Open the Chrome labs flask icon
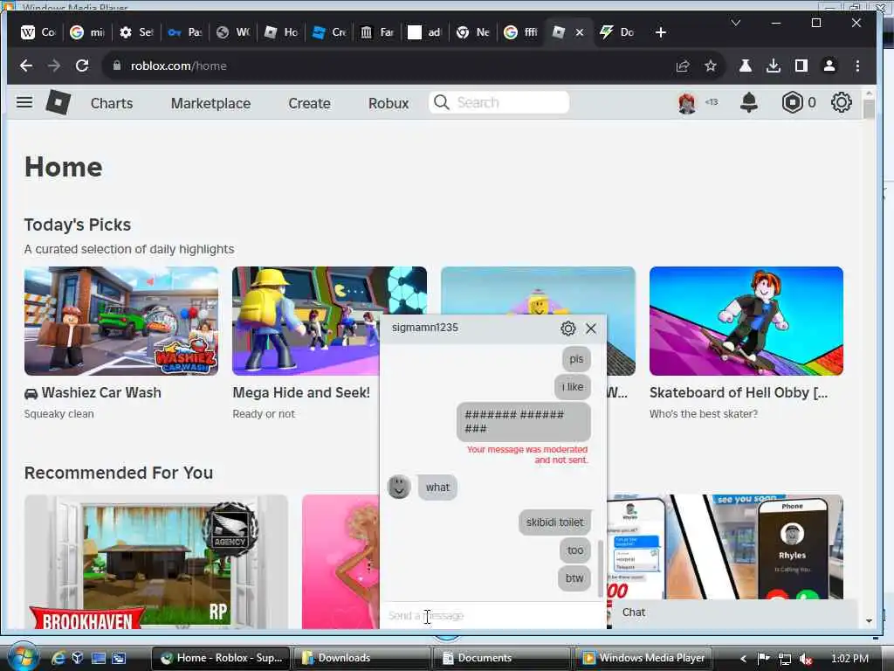 pos(746,66)
